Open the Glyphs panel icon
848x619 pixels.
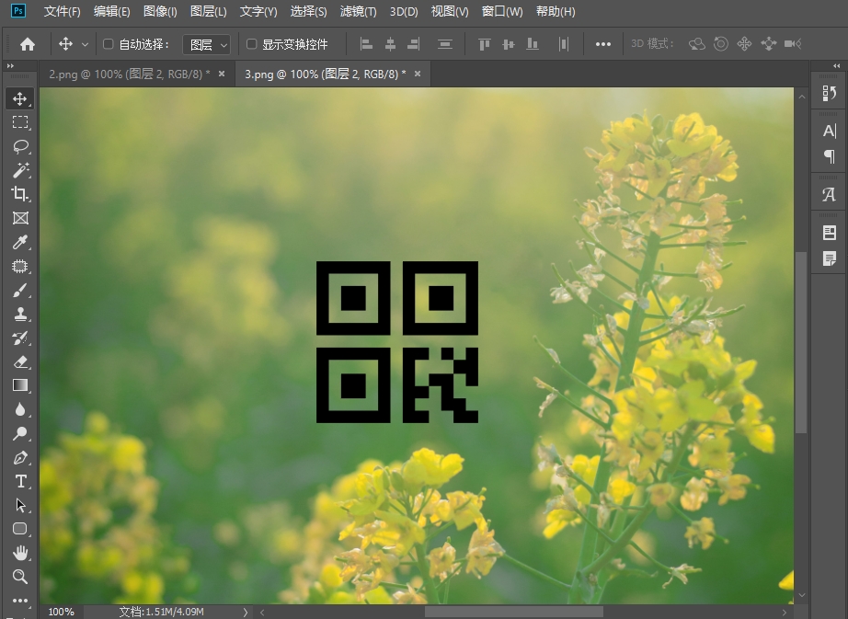point(829,194)
